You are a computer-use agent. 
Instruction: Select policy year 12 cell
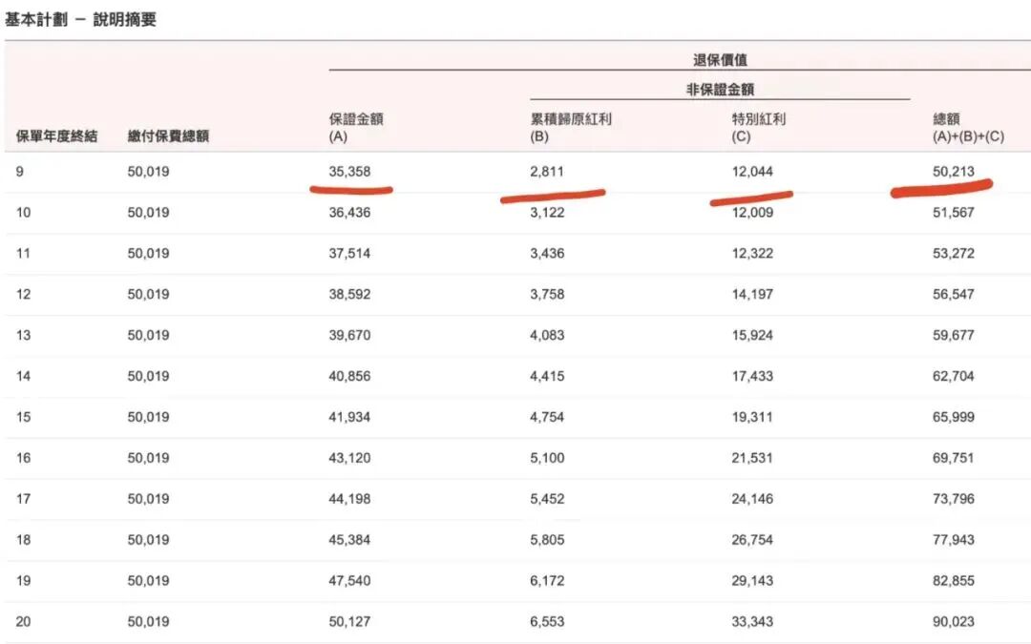[24, 294]
